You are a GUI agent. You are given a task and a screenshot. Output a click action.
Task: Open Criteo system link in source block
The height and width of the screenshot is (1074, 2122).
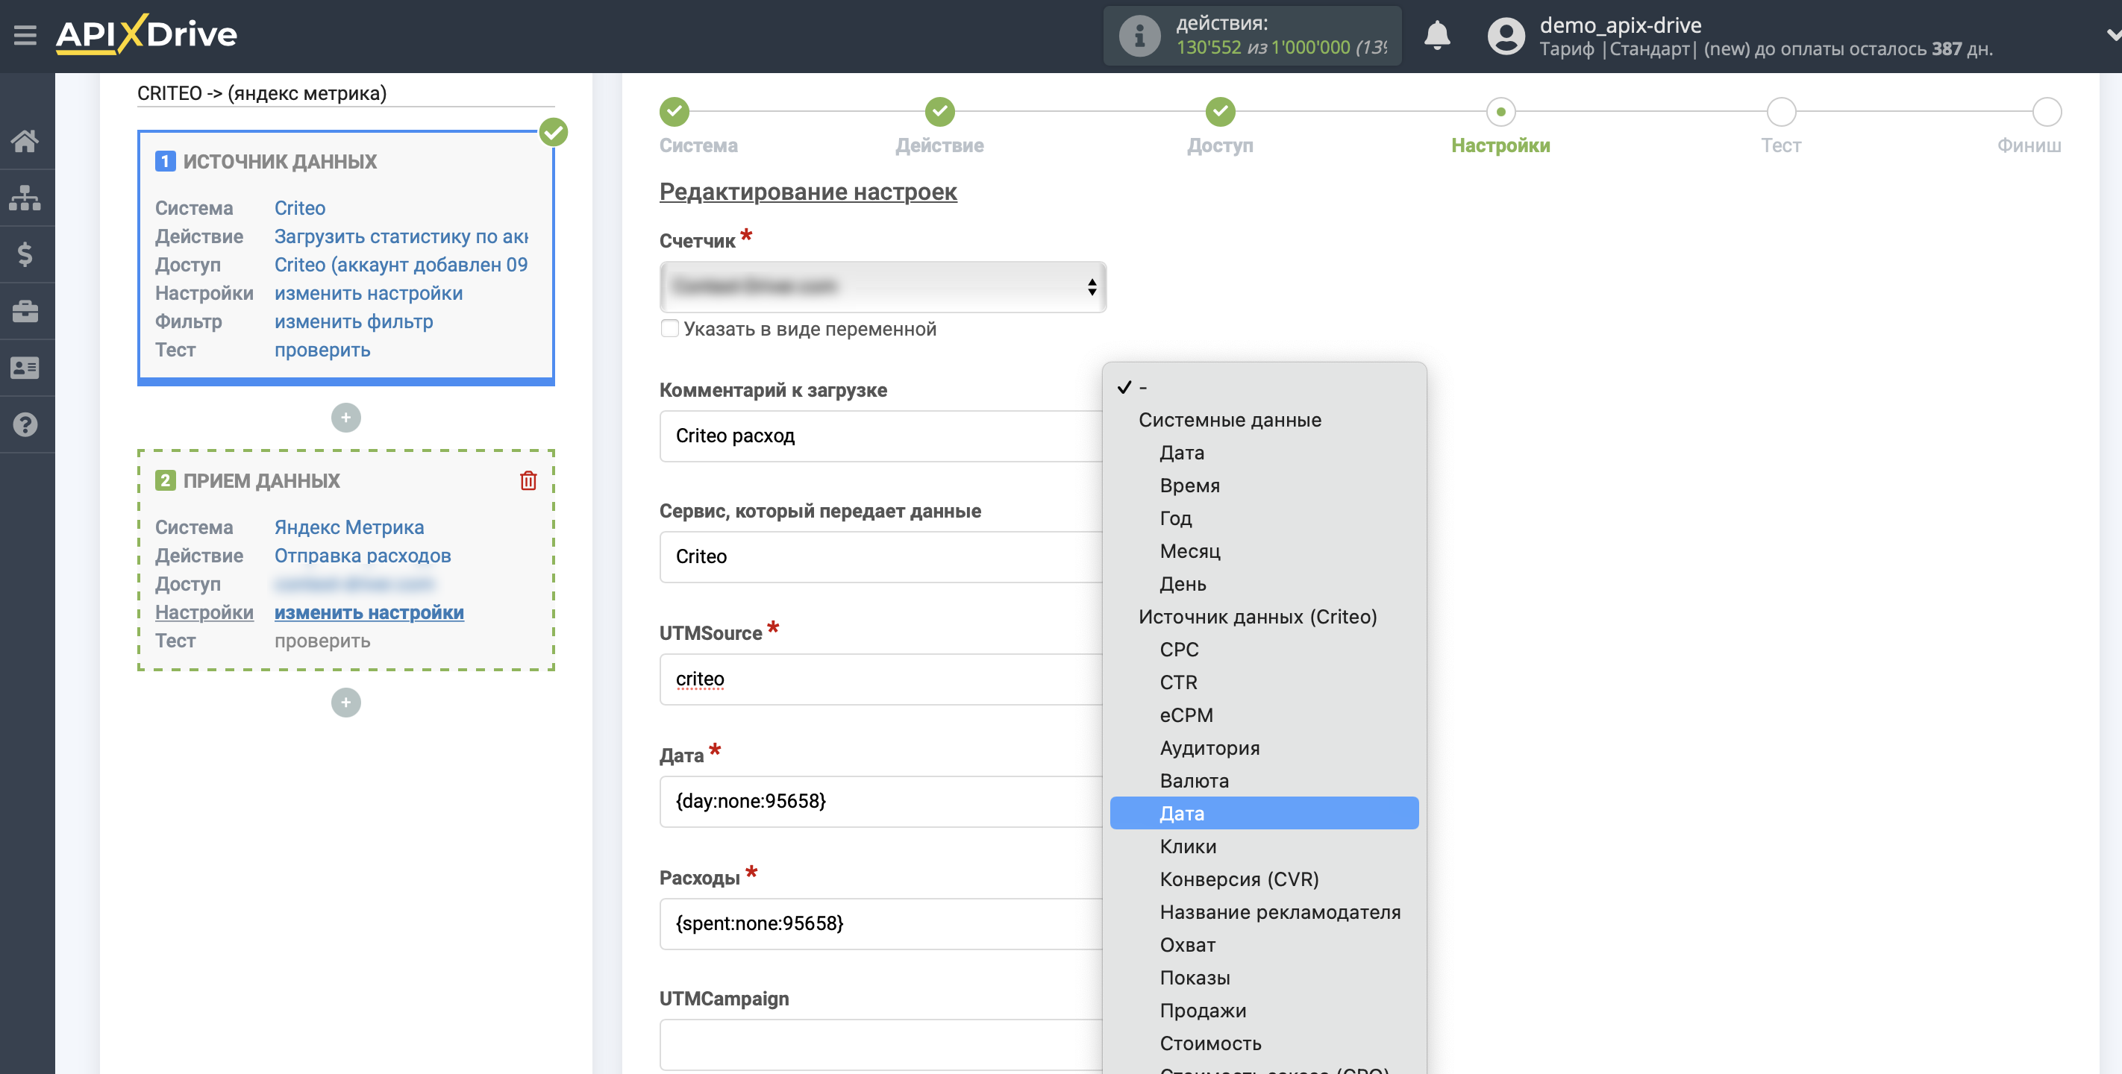click(300, 208)
